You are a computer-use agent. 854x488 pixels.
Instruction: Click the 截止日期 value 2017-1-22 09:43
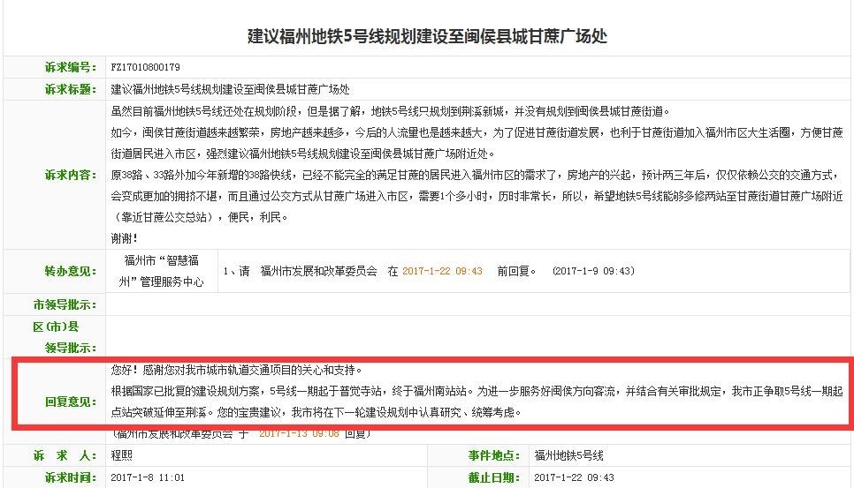click(574, 477)
